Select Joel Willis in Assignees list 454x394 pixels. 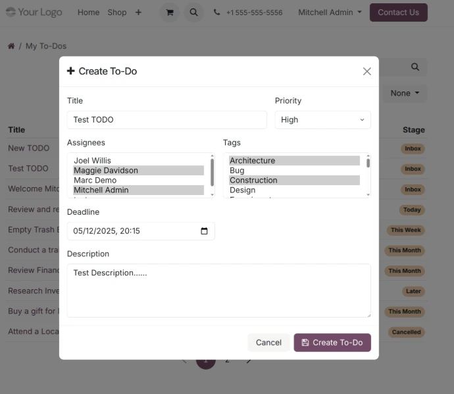point(93,160)
